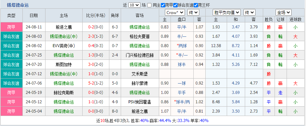Click the *球半/两 handicap value

[182, 102]
